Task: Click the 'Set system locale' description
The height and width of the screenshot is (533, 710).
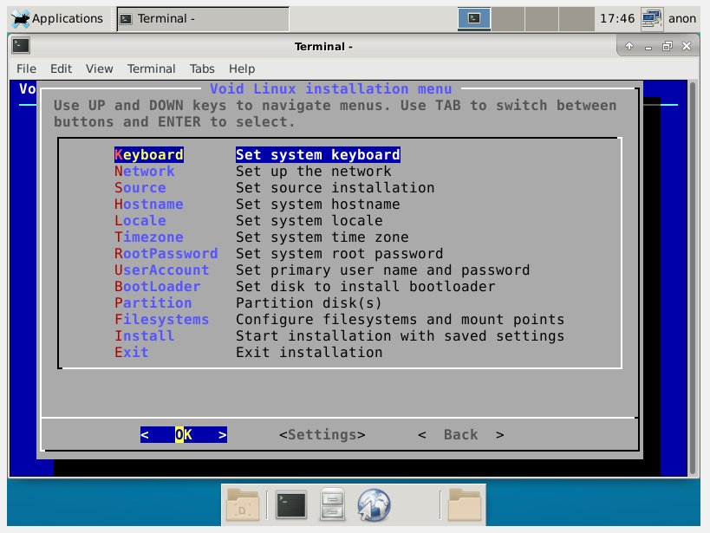Action: click(x=309, y=220)
